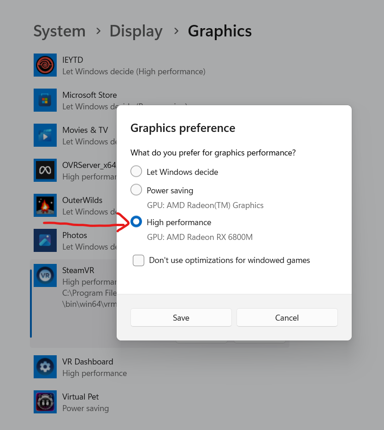This screenshot has height=430, width=384.
Task: Click the IEYTD app icon
Action: [x=45, y=65]
